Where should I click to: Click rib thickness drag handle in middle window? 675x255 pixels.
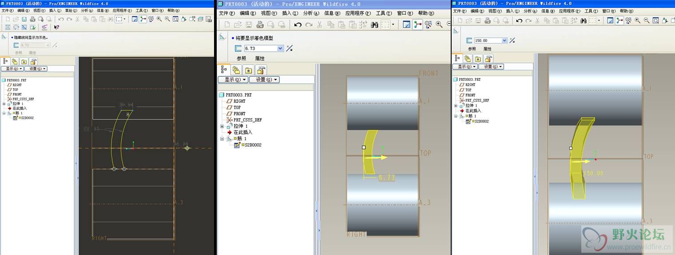tap(364, 147)
